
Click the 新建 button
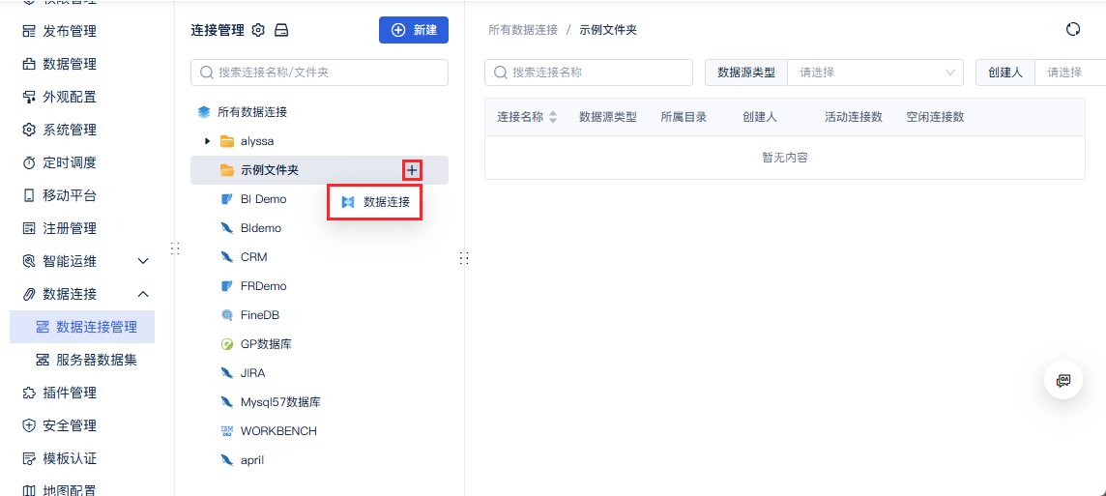point(414,30)
